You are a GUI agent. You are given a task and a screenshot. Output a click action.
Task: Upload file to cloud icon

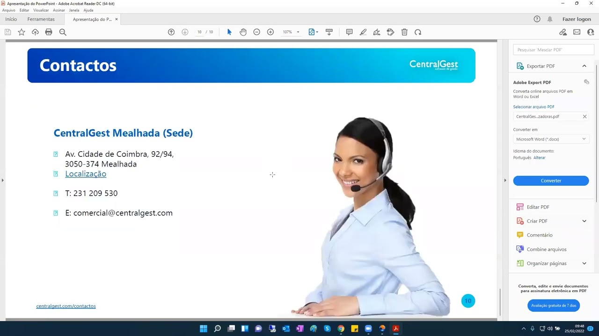[35, 32]
